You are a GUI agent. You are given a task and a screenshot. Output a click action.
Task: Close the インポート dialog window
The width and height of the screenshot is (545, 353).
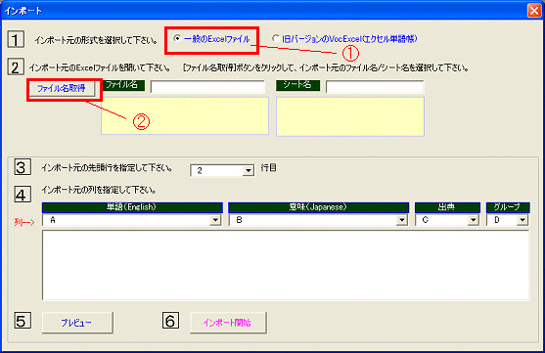[x=534, y=11]
